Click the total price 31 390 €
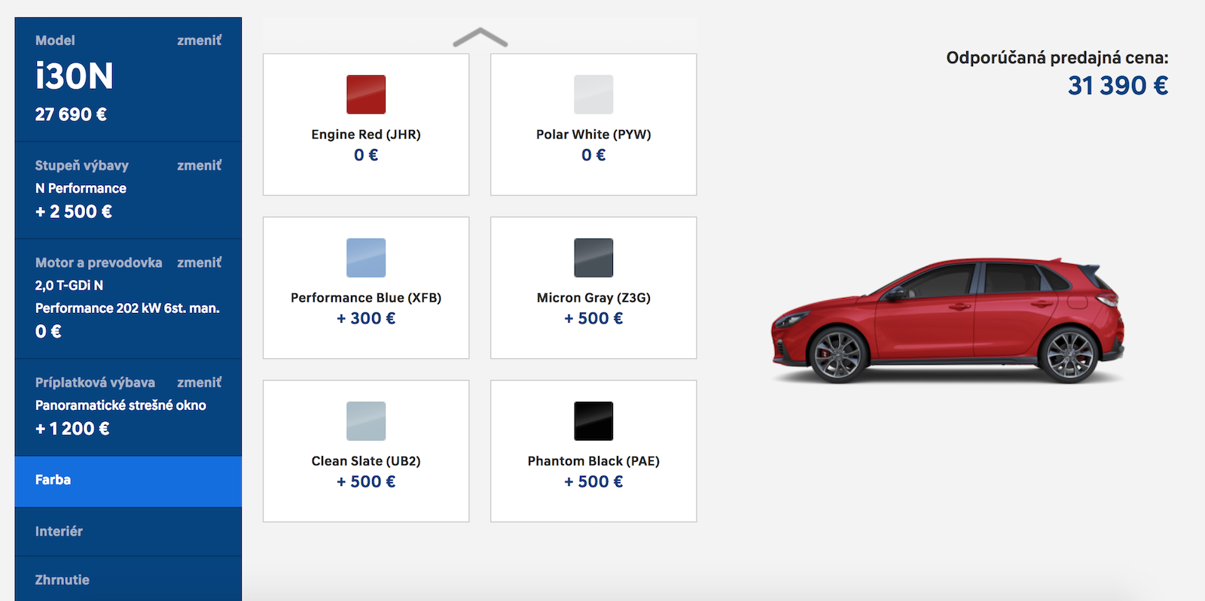 point(1118,86)
